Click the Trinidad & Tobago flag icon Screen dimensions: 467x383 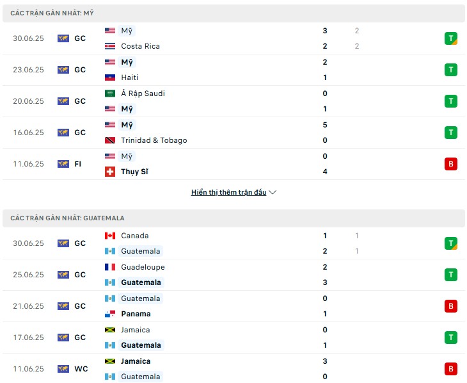click(110, 140)
